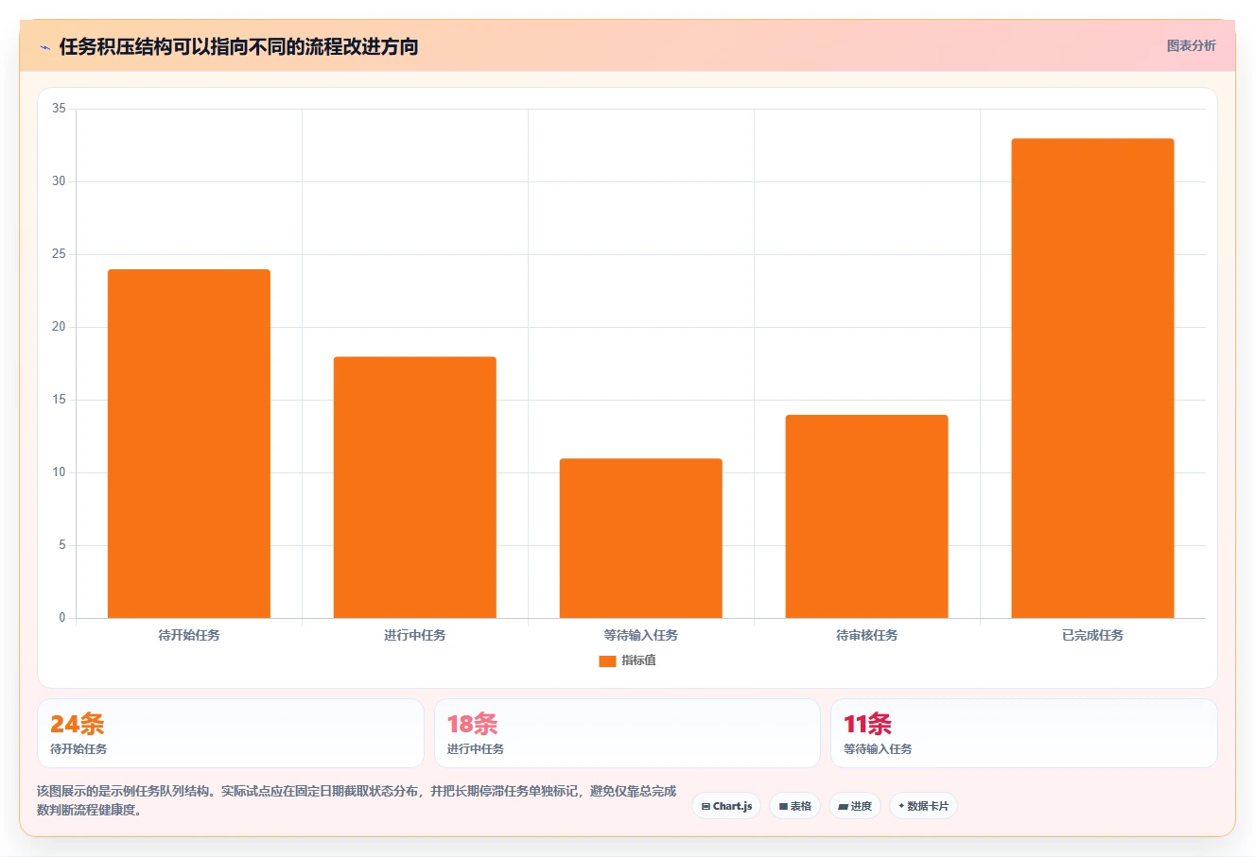The width and height of the screenshot is (1255, 857).
Task: Click the 10 y-axis tick value
Action: (59, 472)
